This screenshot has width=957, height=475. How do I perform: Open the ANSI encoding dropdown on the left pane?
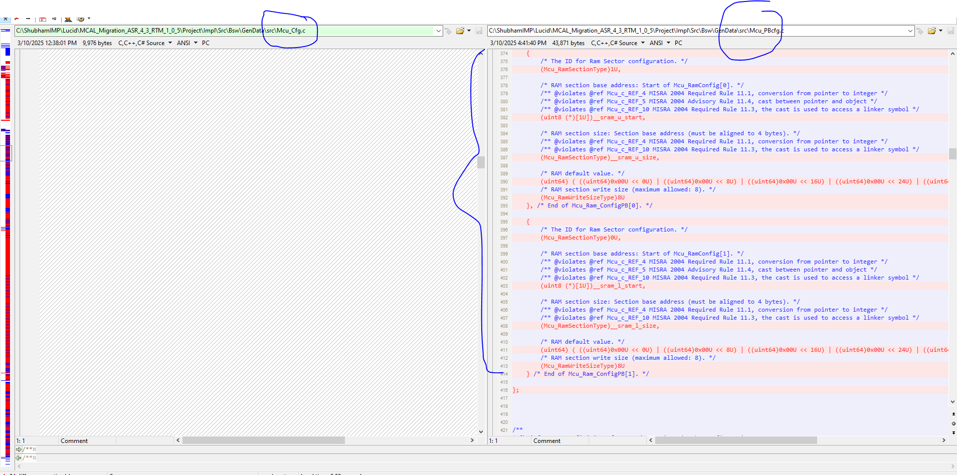(x=195, y=43)
